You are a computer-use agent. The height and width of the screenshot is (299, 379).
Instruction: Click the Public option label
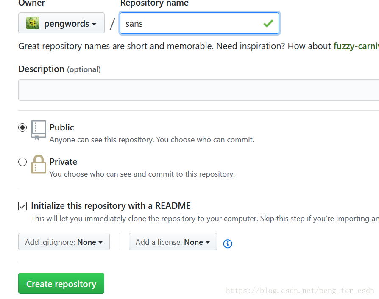(x=61, y=127)
